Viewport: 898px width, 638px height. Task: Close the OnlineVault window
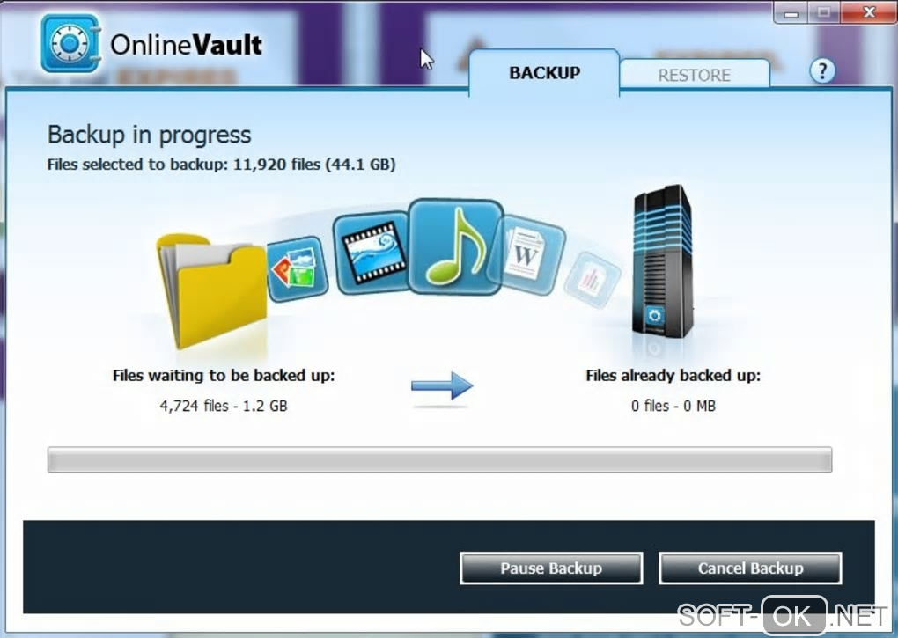[x=868, y=12]
